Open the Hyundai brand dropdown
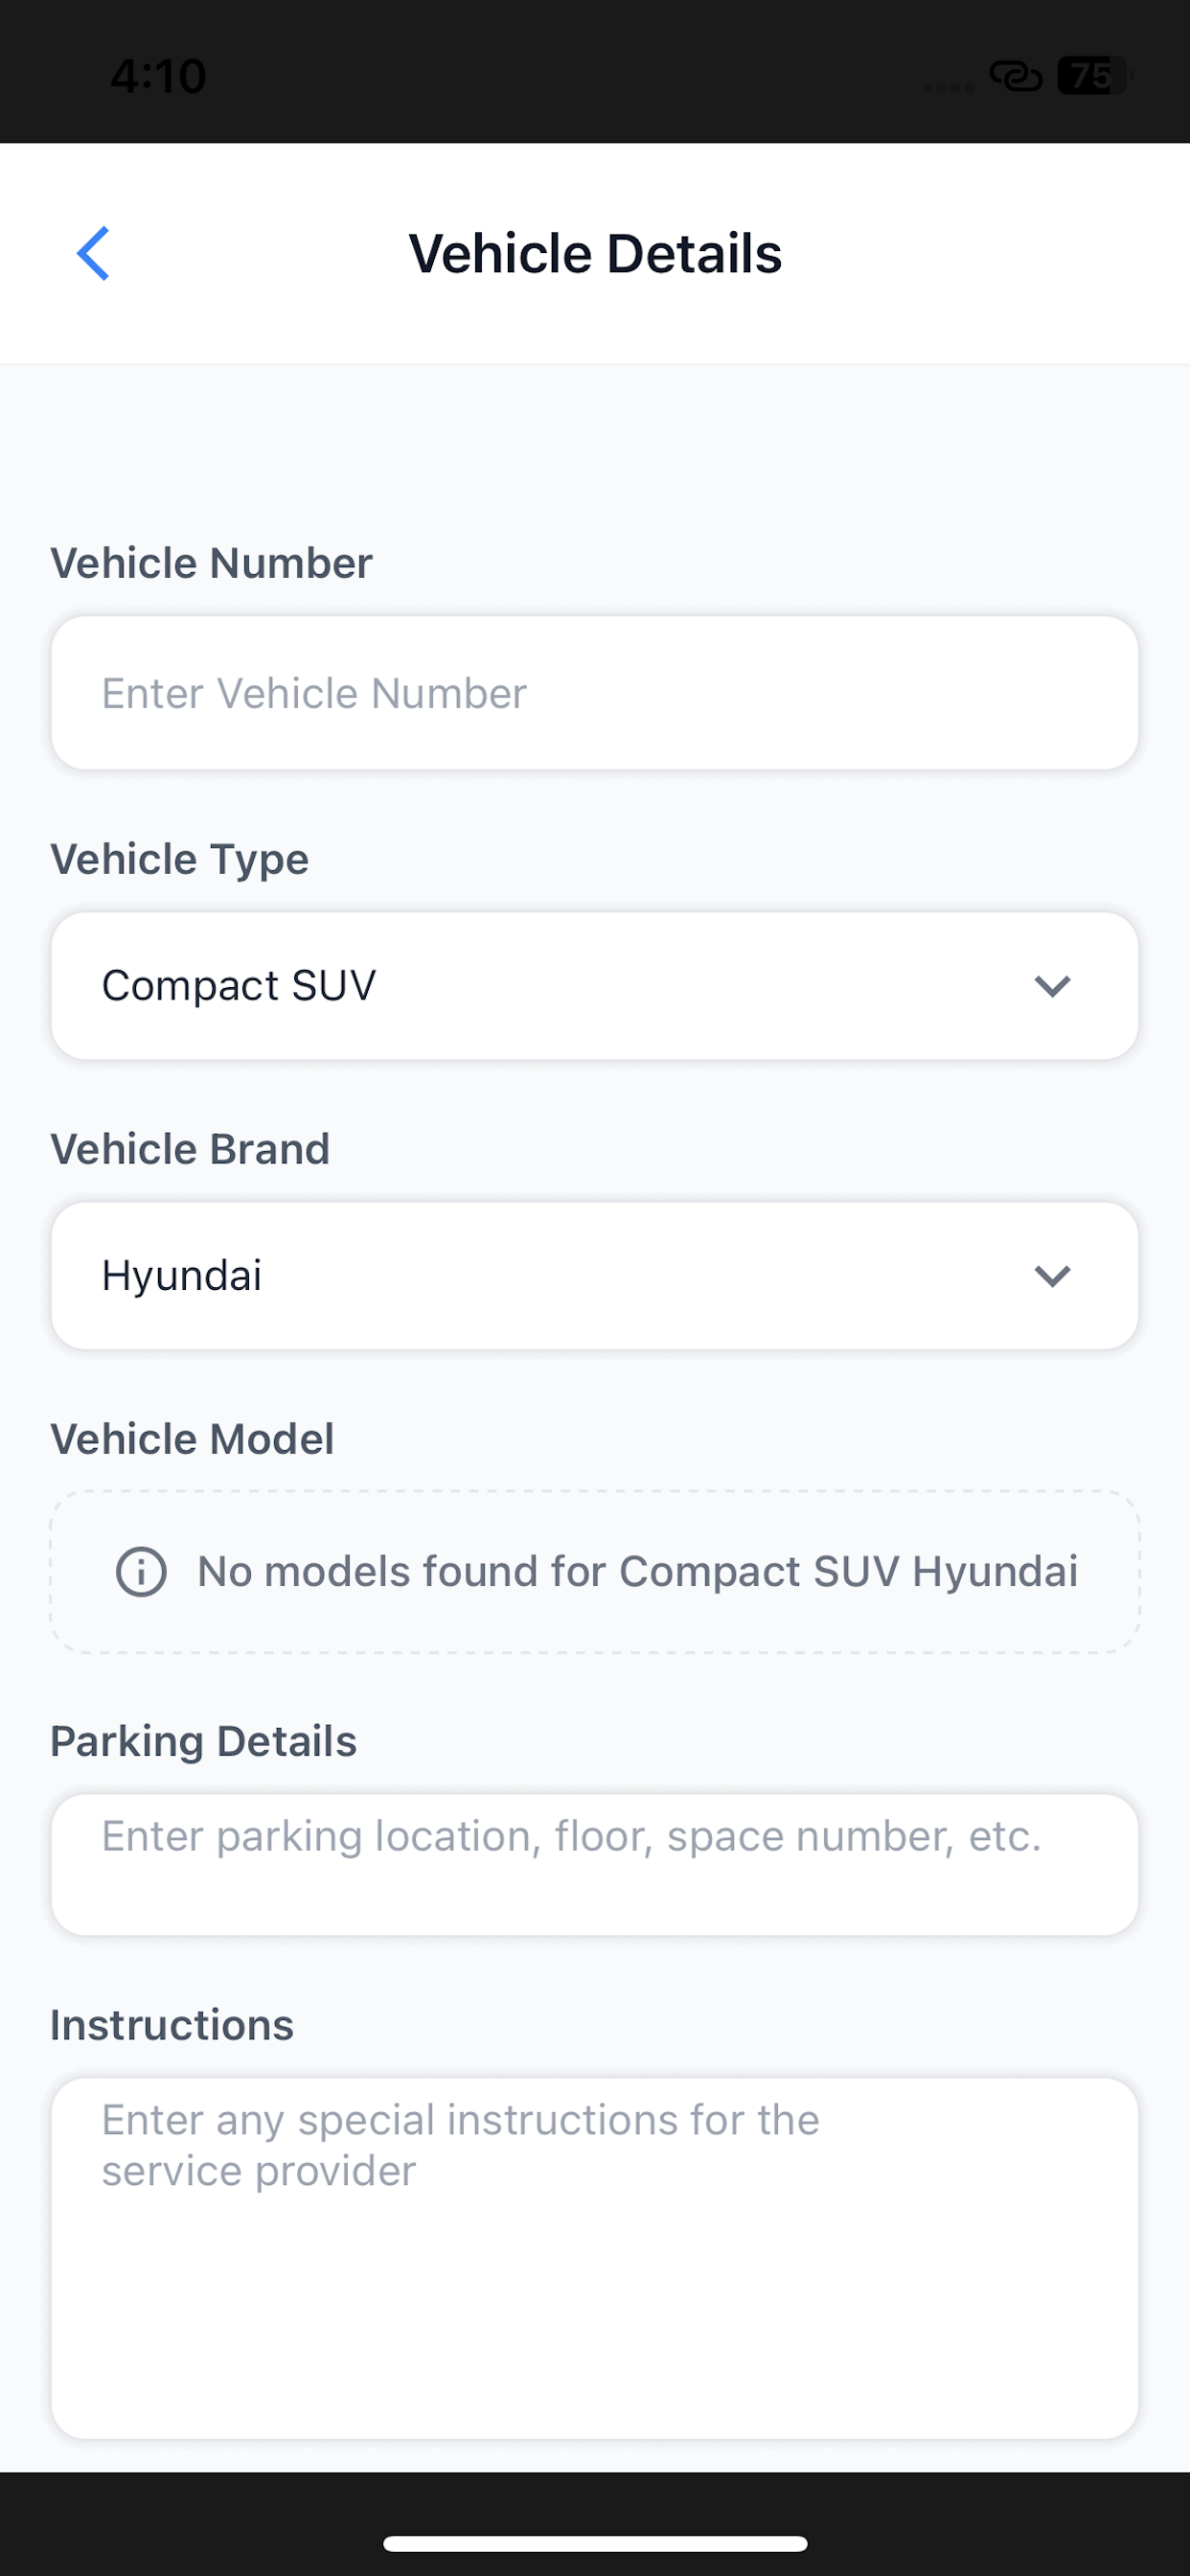Viewport: 1190px width, 2576px height. 595,1276
